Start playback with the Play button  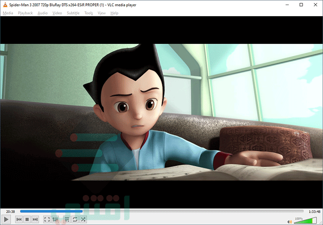tap(6, 219)
